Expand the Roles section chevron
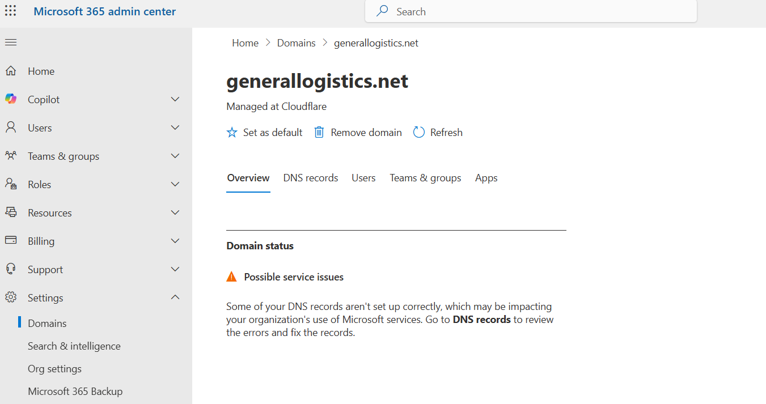The image size is (766, 404). pyautogui.click(x=175, y=184)
